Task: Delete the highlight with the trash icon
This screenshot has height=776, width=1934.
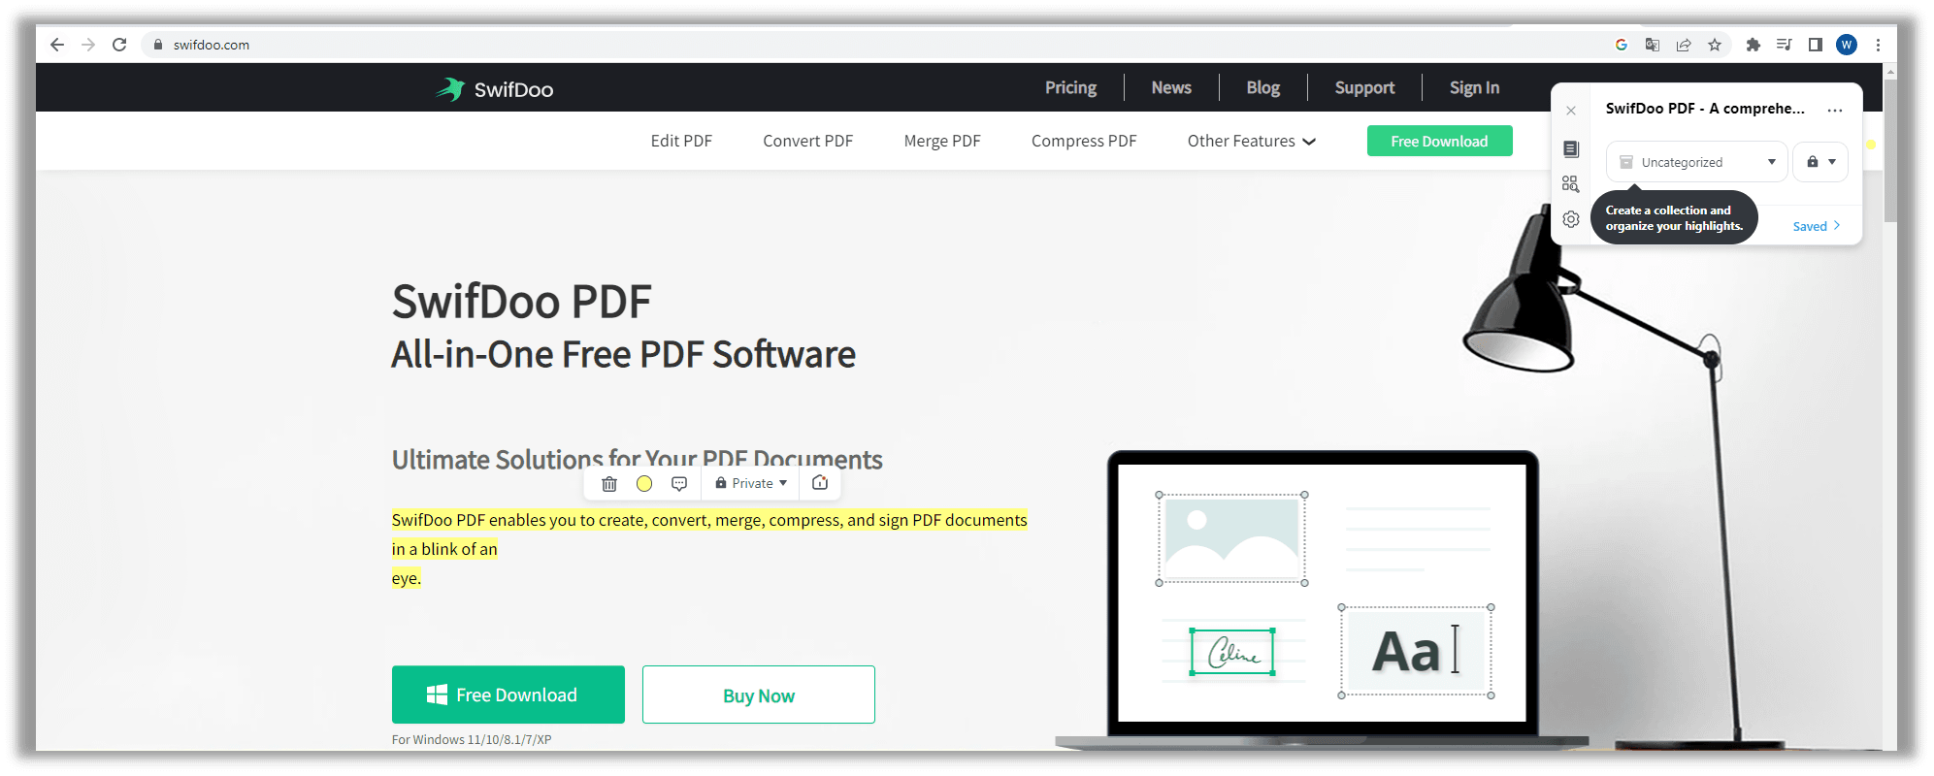Action: (609, 483)
